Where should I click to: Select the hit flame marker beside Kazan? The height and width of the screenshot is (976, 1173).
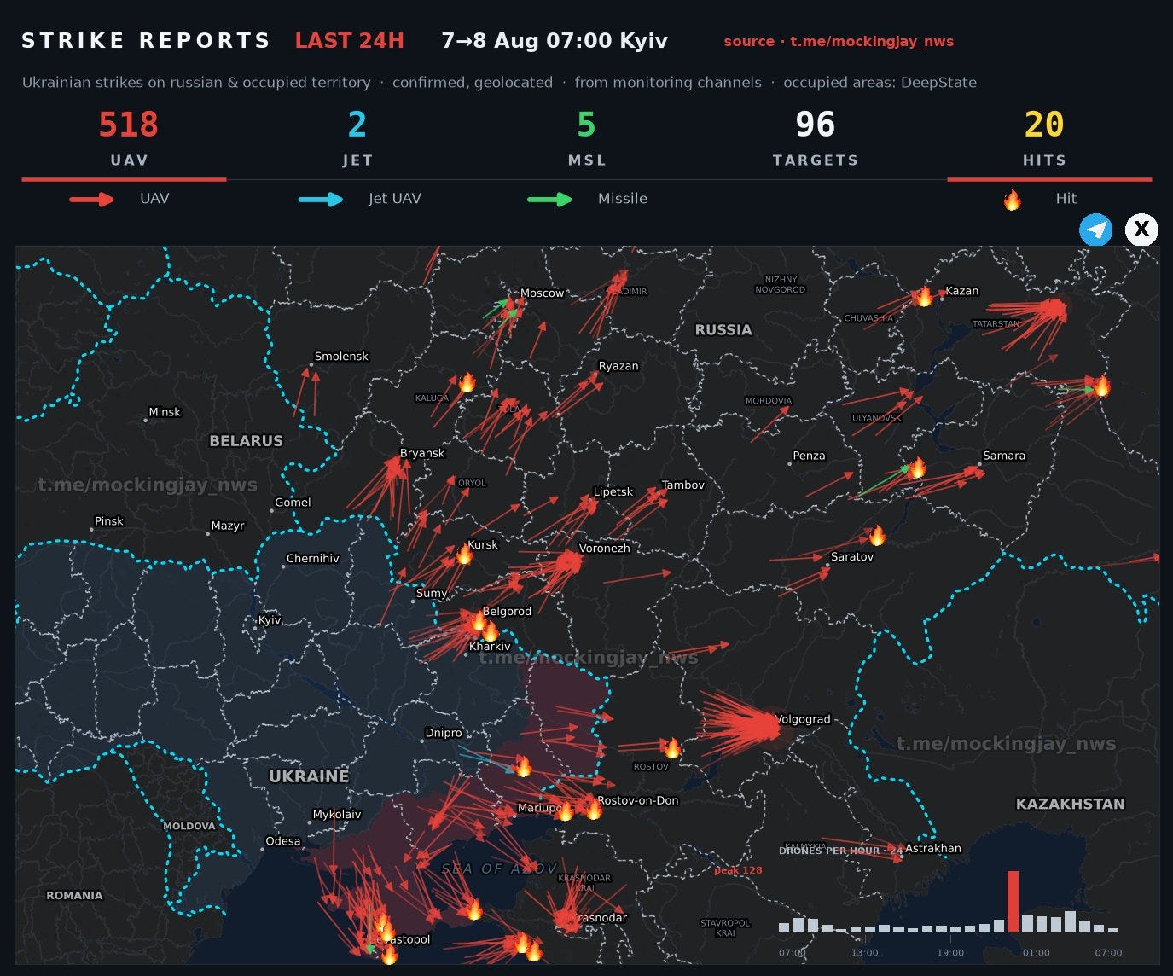click(x=924, y=297)
